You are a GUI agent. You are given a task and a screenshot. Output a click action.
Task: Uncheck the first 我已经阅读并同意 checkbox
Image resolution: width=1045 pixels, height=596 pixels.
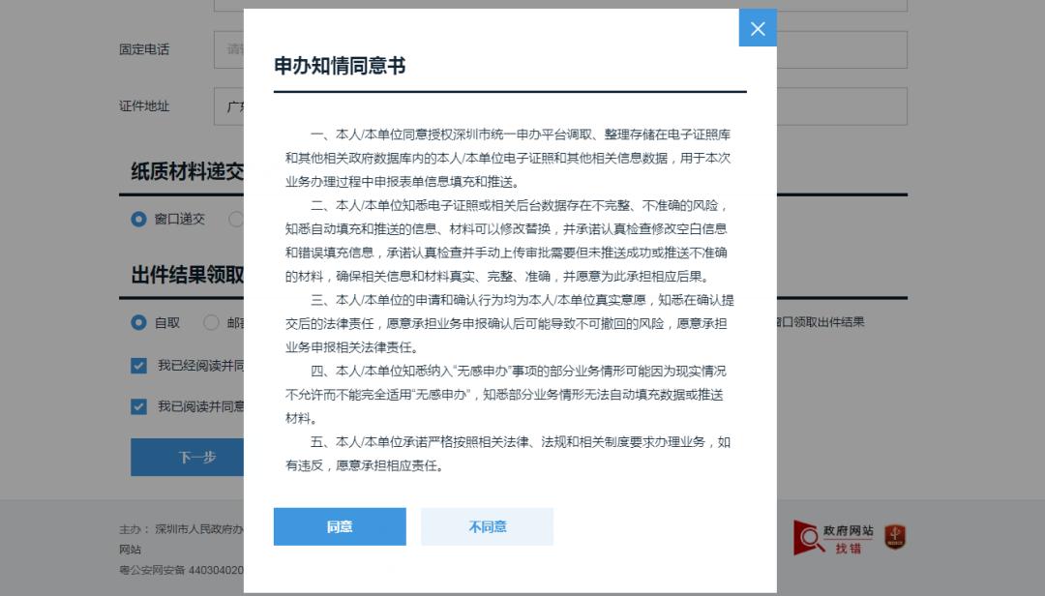click(138, 366)
